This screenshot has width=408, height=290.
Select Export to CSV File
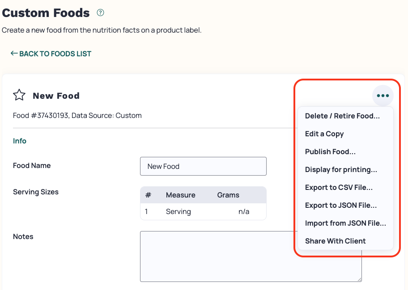pyautogui.click(x=339, y=188)
